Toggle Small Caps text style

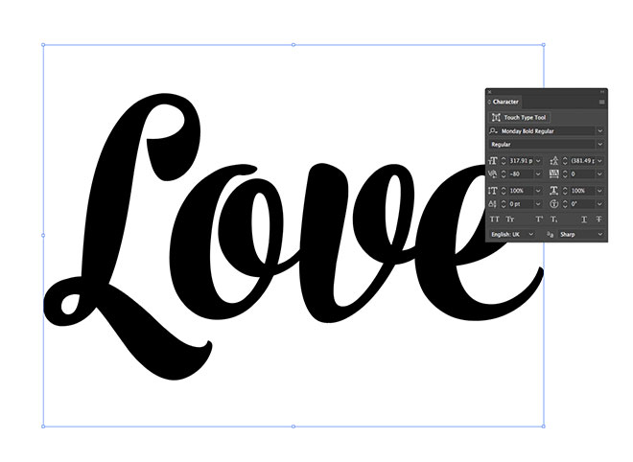tap(510, 219)
